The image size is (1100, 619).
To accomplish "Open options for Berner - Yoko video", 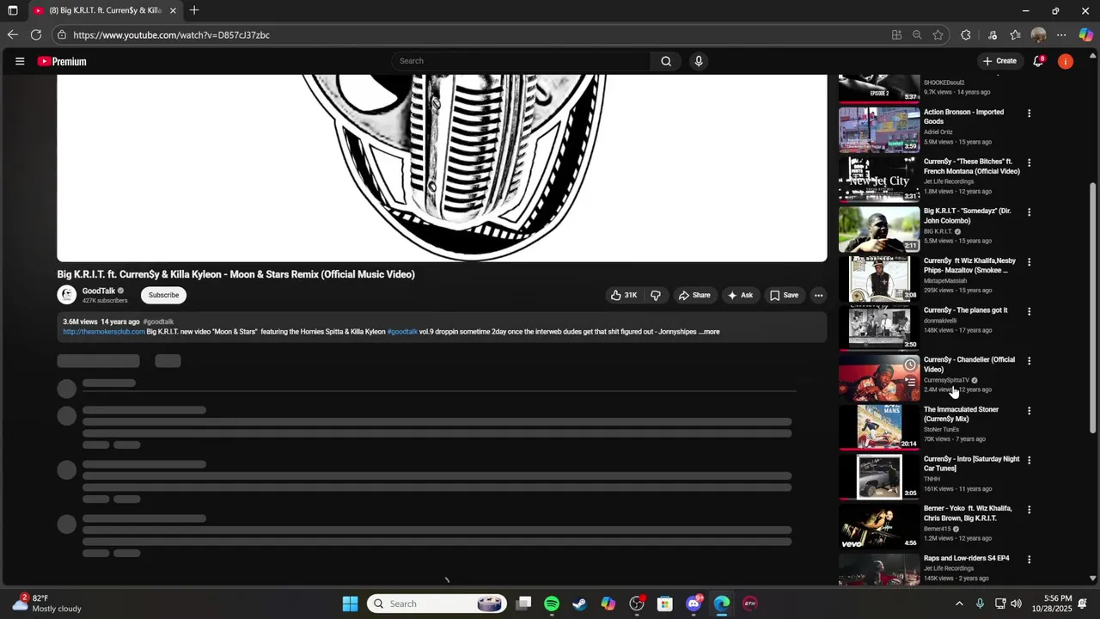I will pos(1029,510).
